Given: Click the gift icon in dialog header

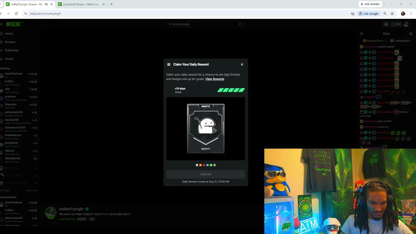Looking at the screenshot, I should click(x=169, y=64).
